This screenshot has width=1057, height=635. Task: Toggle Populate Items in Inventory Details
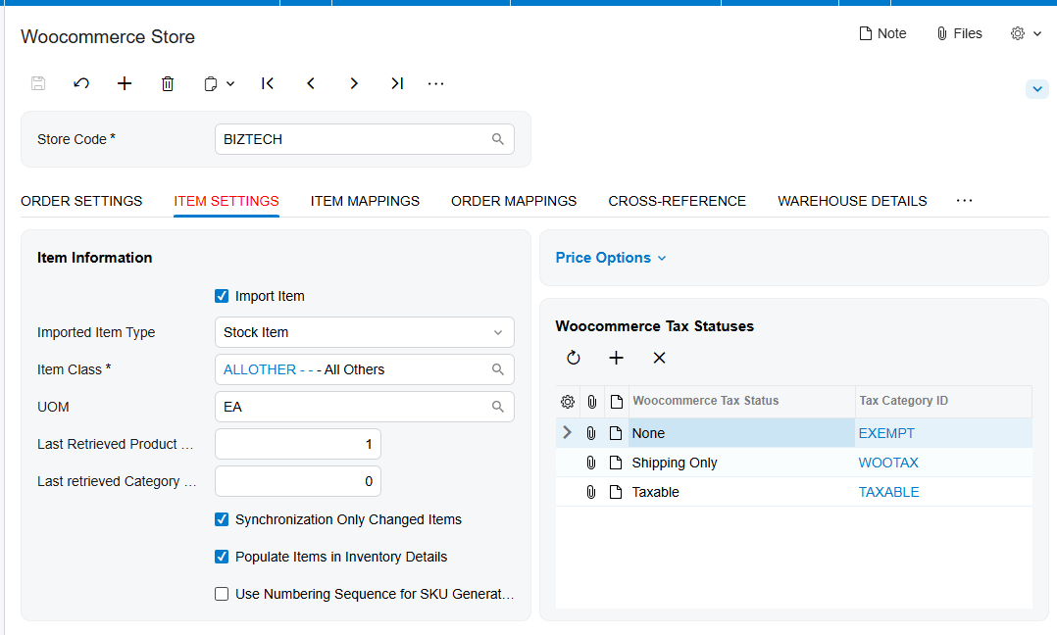[222, 557]
